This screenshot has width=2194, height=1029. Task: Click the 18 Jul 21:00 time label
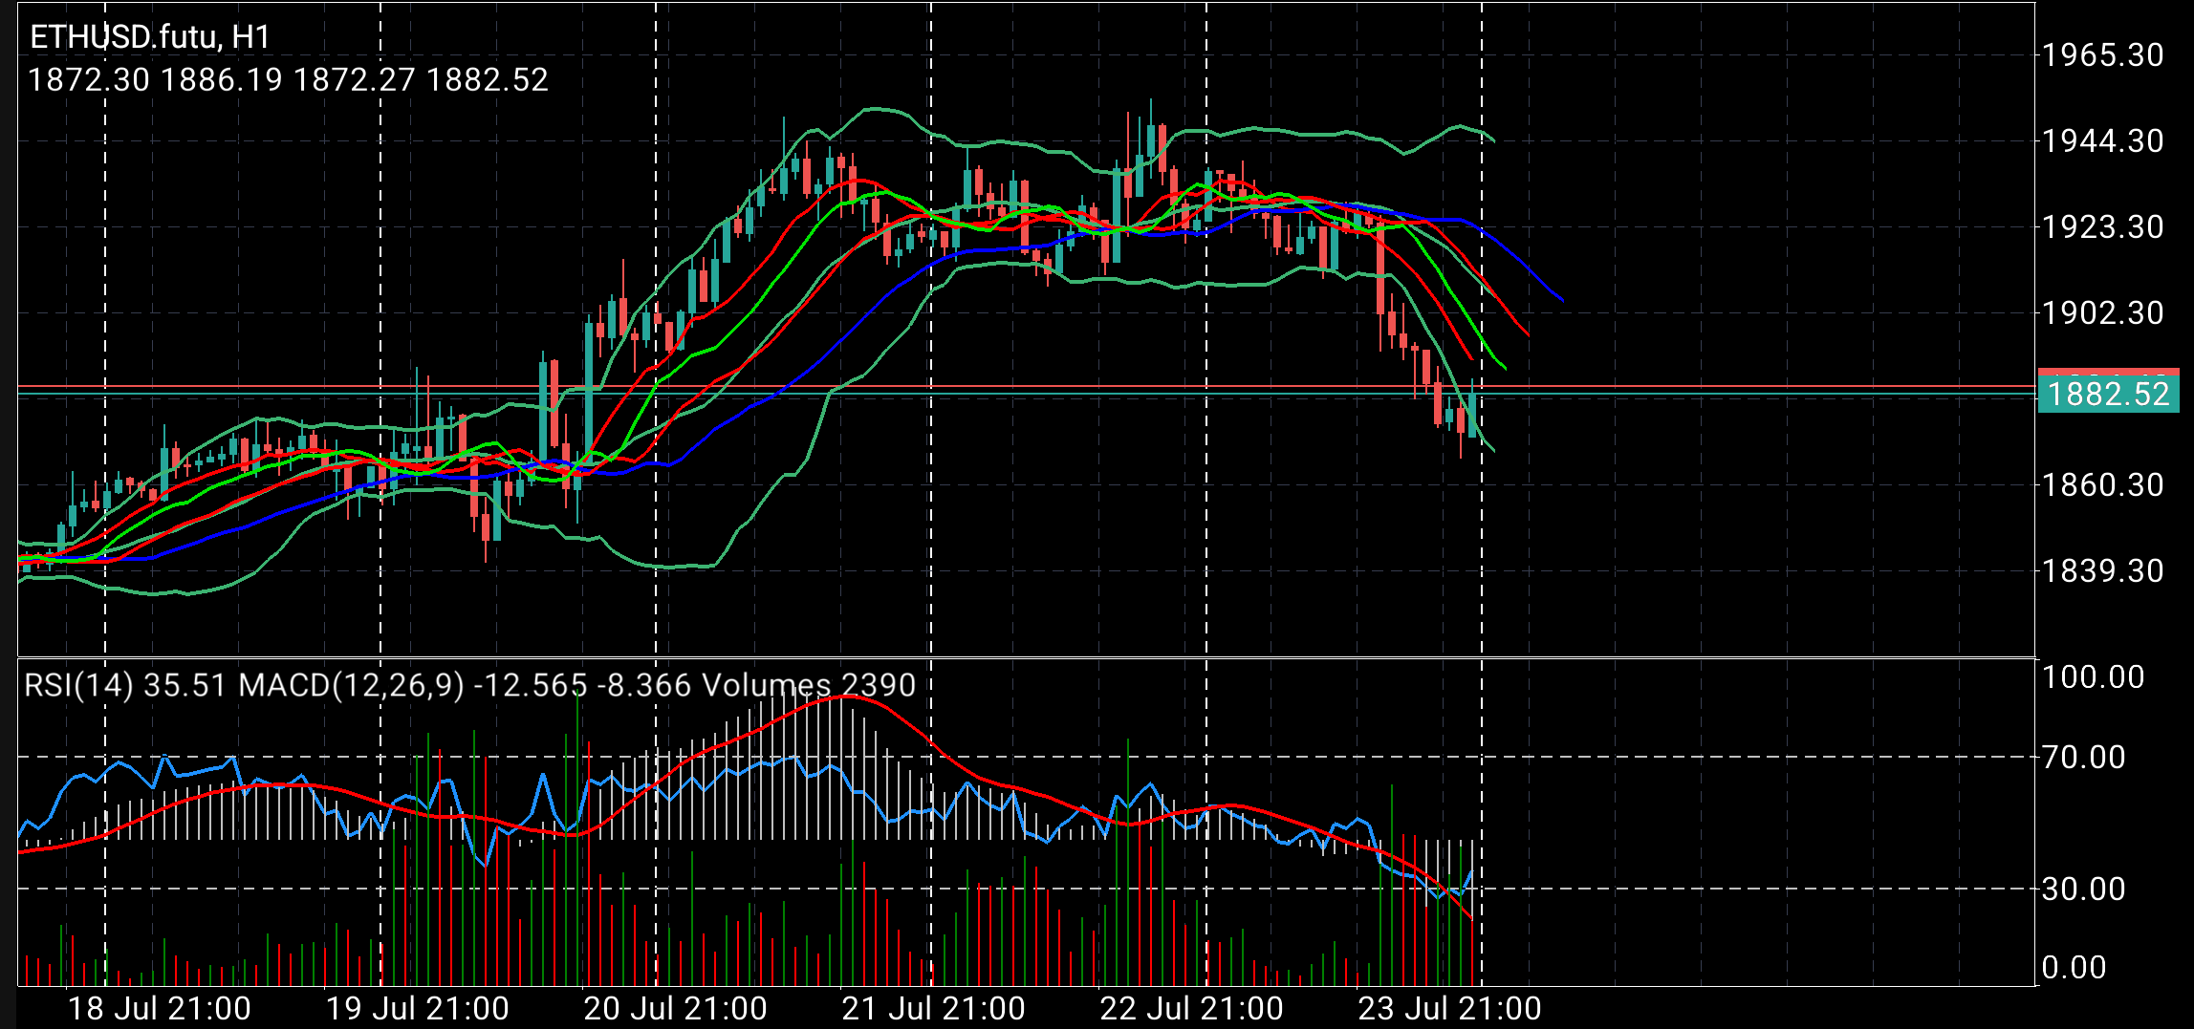tap(160, 1008)
